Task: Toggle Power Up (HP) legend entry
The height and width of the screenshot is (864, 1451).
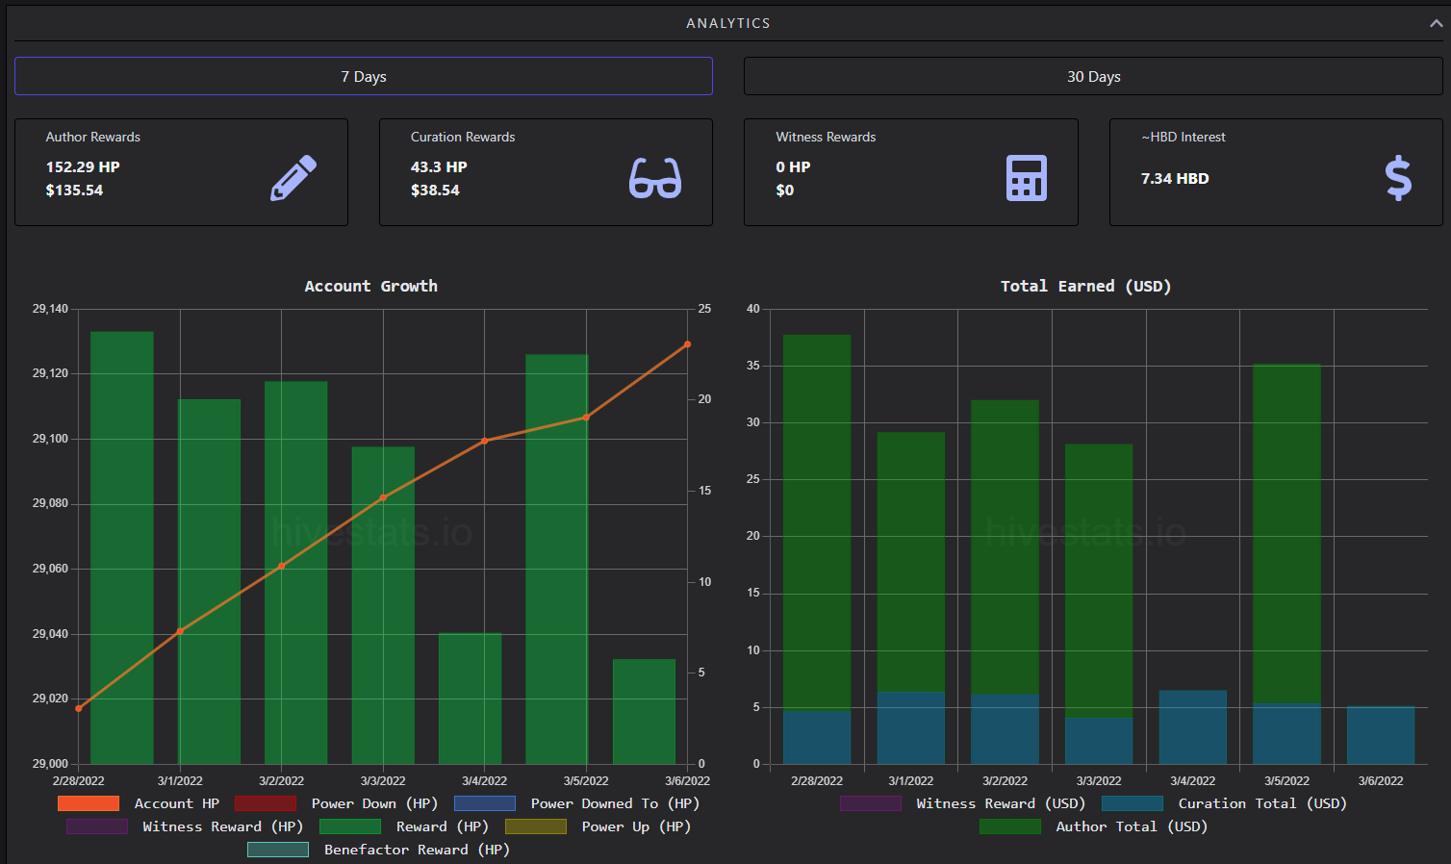Action: coord(598,826)
